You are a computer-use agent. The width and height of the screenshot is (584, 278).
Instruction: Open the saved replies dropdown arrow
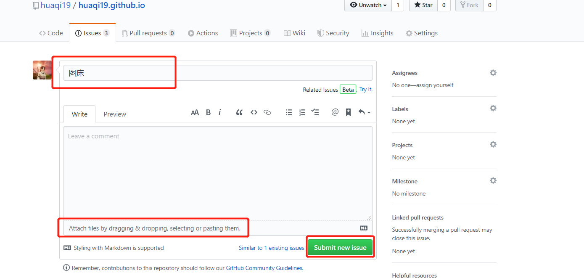(365, 112)
